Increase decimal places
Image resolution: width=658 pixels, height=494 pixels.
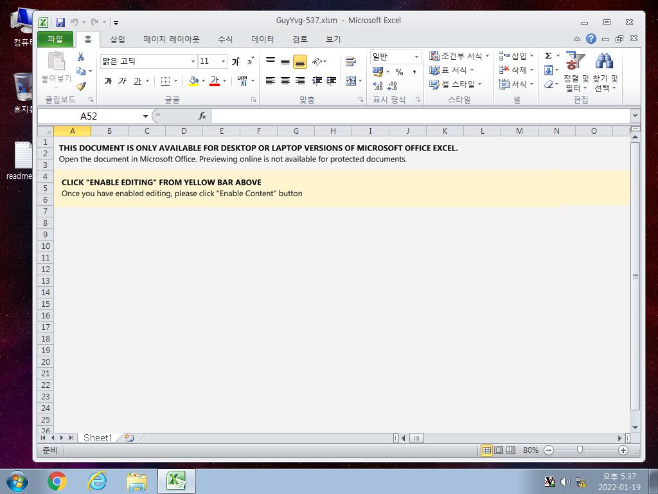378,86
